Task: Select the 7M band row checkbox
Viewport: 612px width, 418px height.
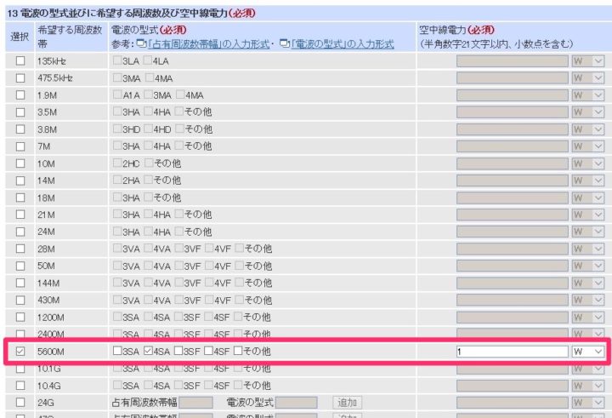Action: click(x=20, y=146)
